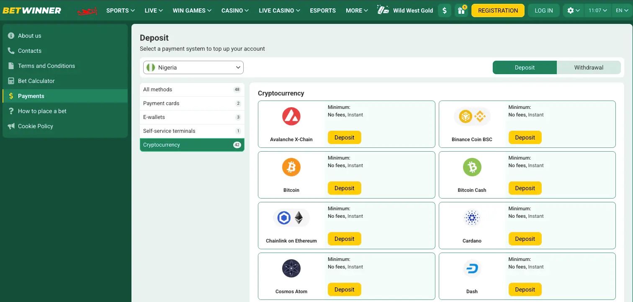Filter by E-wallets
The image size is (633, 302).
pyautogui.click(x=192, y=117)
